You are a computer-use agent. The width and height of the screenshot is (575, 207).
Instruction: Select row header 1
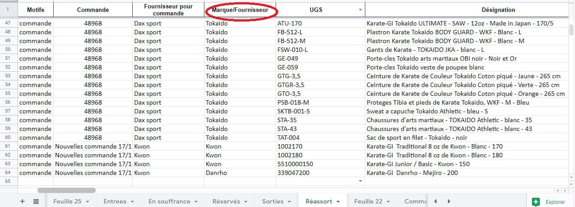point(9,10)
